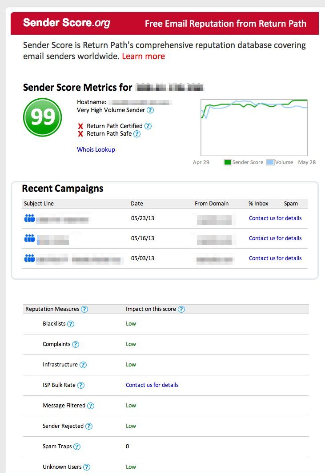Click the Low impact value for Complaints

click(131, 344)
